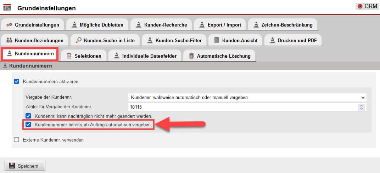Click the settings sliders icon beside Grundeinstellungen title
Screen dimensions: 380x173
point(7,7)
